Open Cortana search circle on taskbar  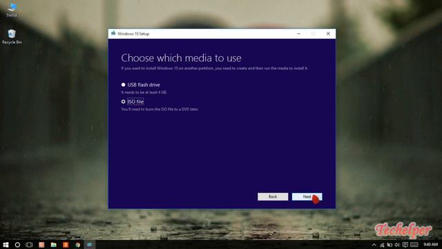(x=17, y=245)
